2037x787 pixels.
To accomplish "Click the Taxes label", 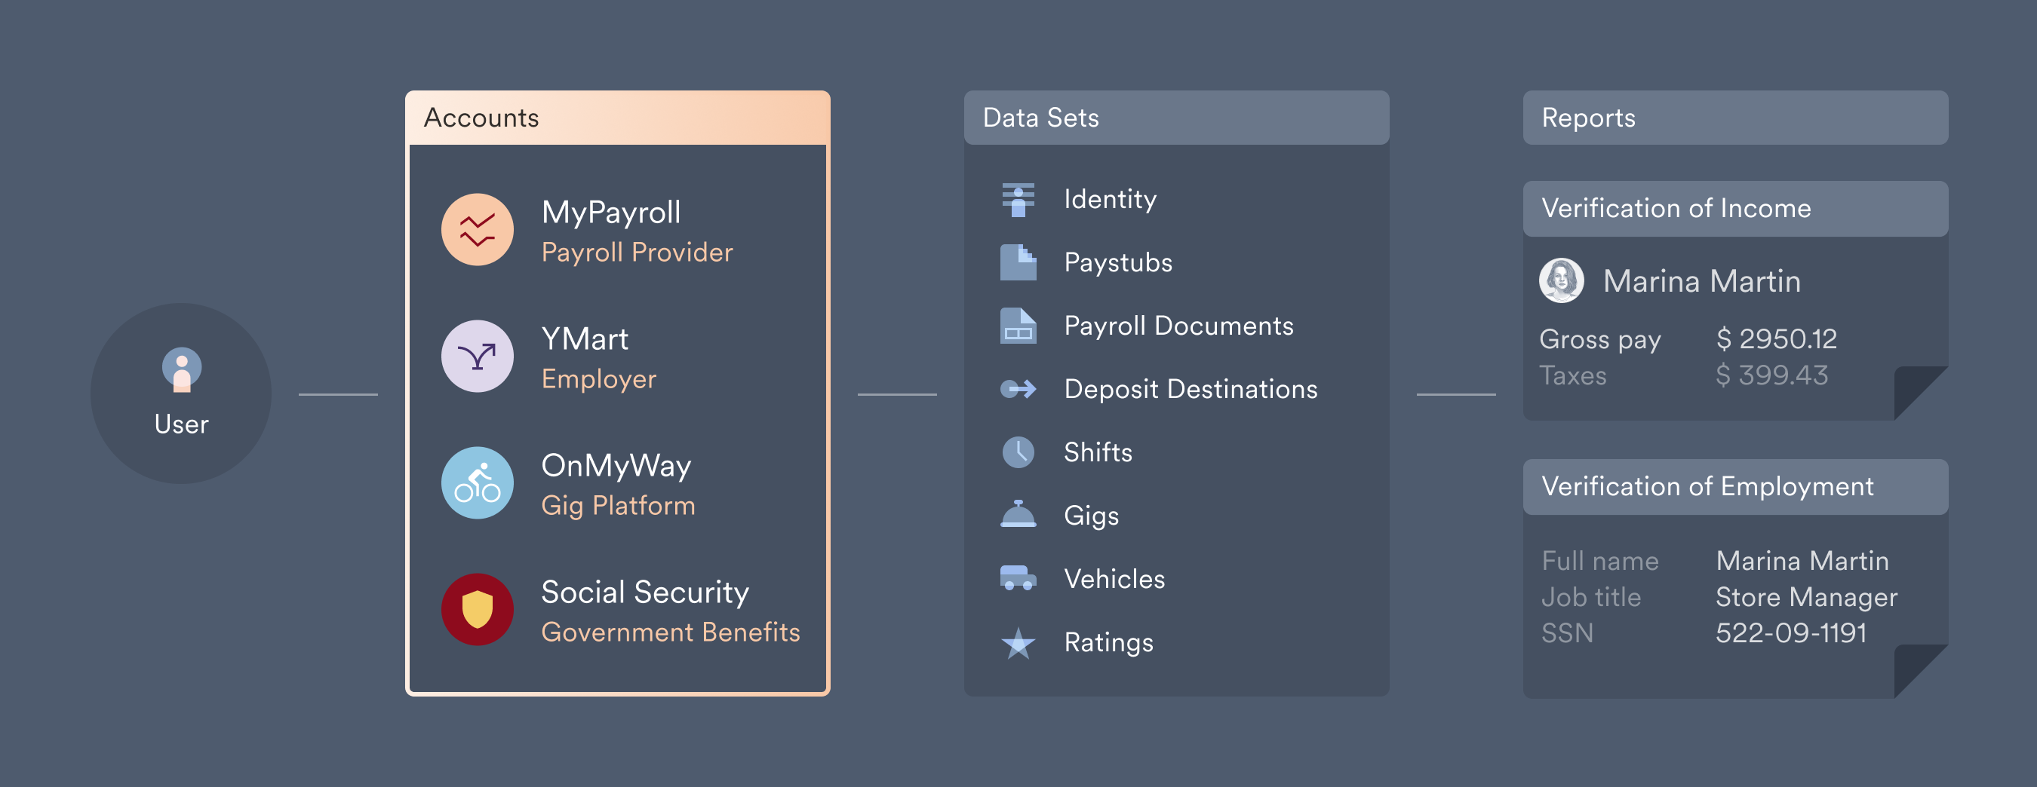I will pos(1573,375).
